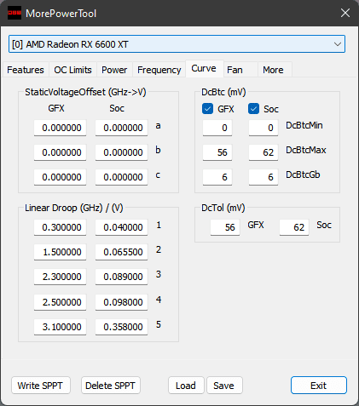The image size is (359, 406).
Task: Uncheck the DcBtc Soc checkbox
Action: pyautogui.click(x=253, y=109)
